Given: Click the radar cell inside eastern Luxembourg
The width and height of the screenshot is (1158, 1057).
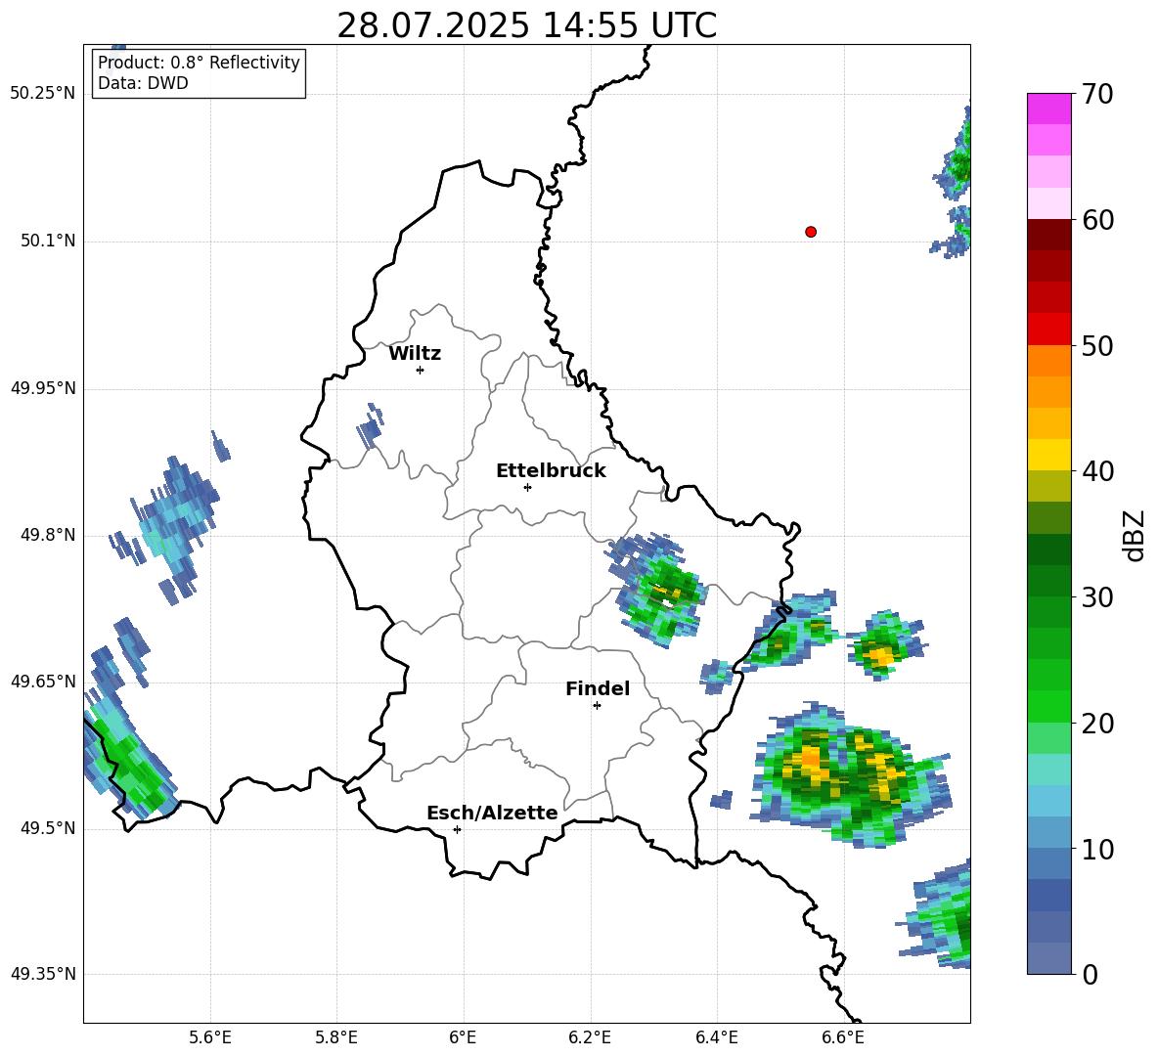Looking at the screenshot, I should point(656,589).
